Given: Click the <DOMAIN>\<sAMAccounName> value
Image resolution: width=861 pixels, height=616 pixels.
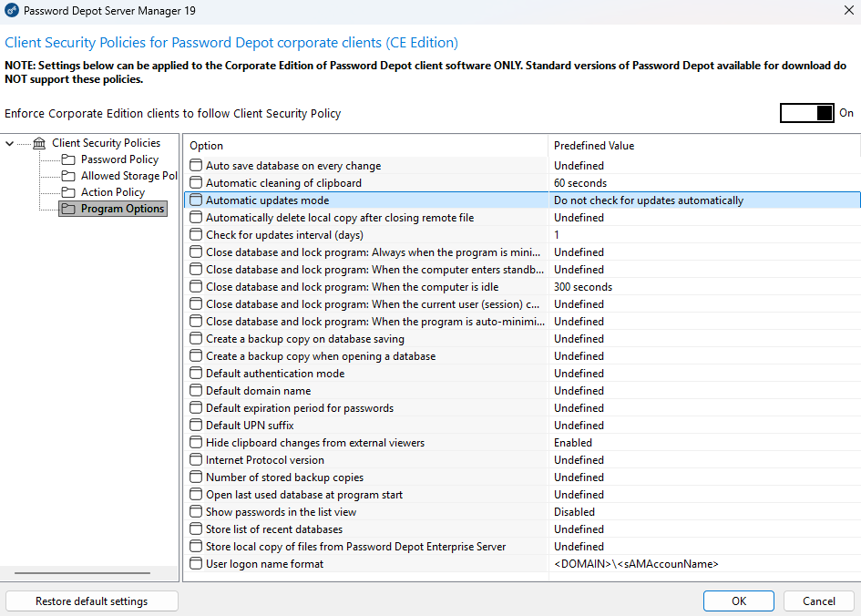Looking at the screenshot, I should click(636, 564).
